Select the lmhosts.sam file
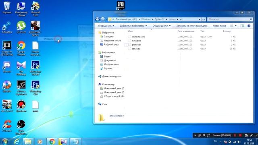 tap(138, 37)
